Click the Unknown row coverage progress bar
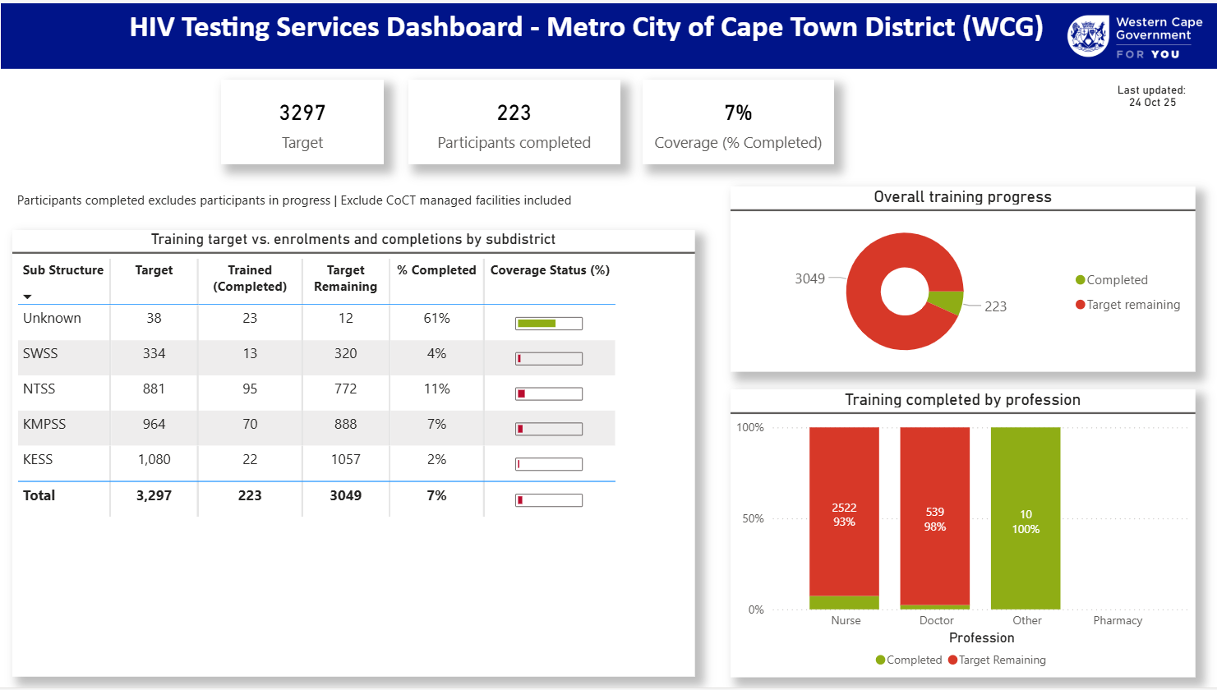 [x=549, y=324]
